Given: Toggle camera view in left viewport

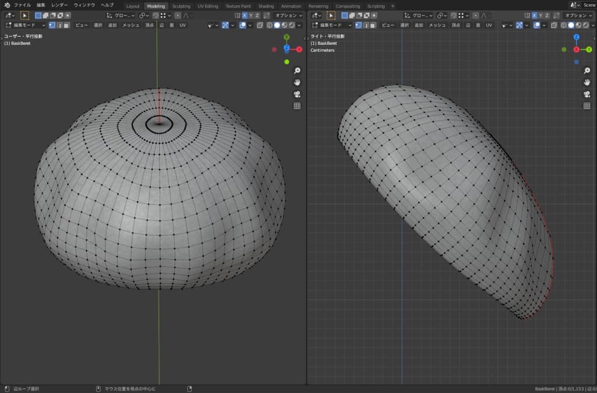Looking at the screenshot, I should pos(297,94).
